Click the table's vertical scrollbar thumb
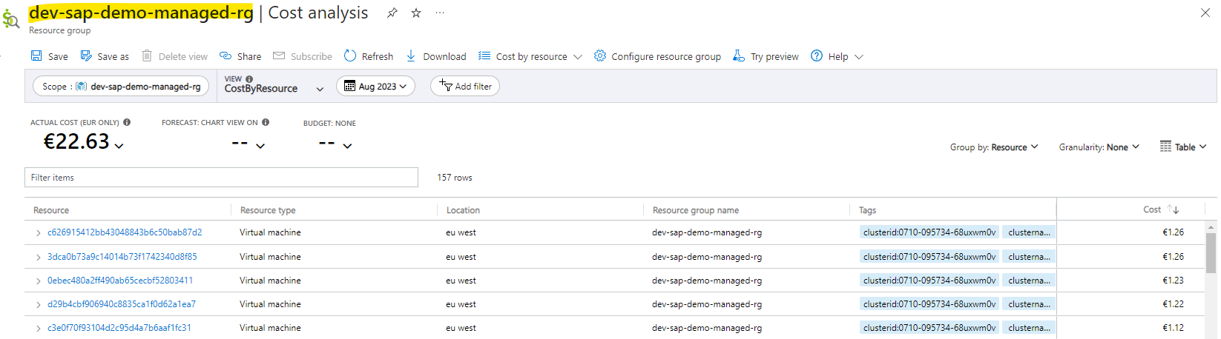1221x339 pixels. pos(1211,253)
